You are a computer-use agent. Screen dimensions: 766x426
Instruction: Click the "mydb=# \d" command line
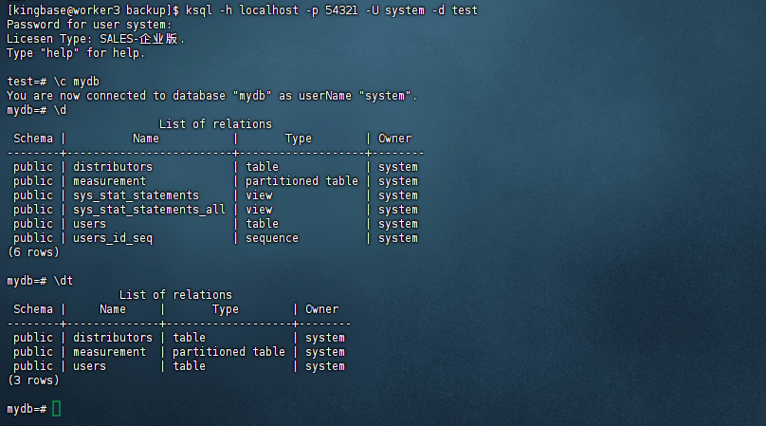pyautogui.click(x=37, y=111)
